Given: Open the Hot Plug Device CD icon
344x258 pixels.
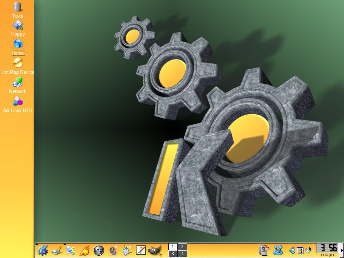Looking at the screenshot, I should [x=18, y=63].
